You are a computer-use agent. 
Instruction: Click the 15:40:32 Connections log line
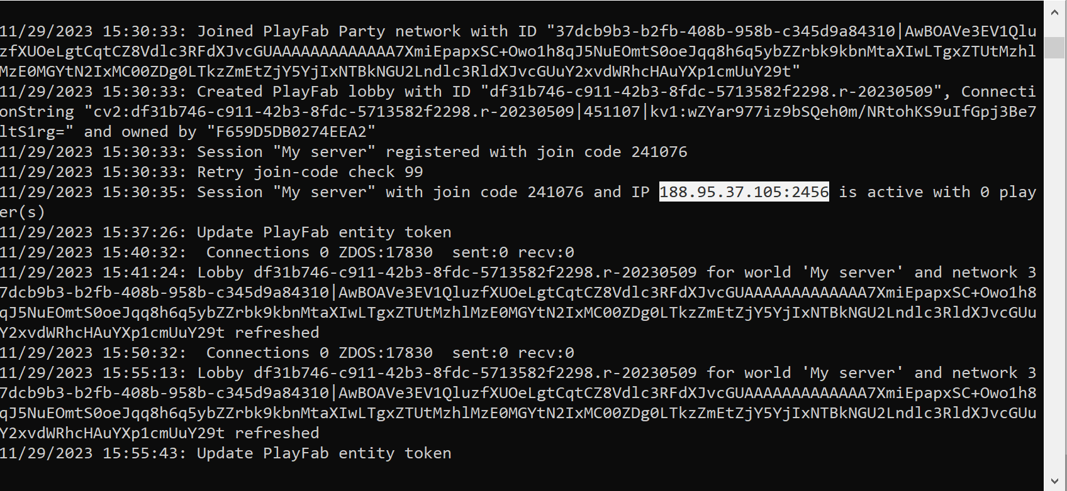[x=389, y=252]
